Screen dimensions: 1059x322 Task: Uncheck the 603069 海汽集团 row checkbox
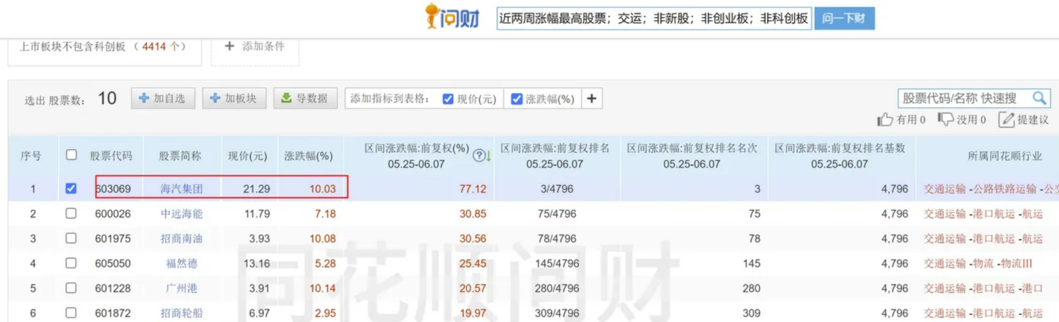(71, 188)
